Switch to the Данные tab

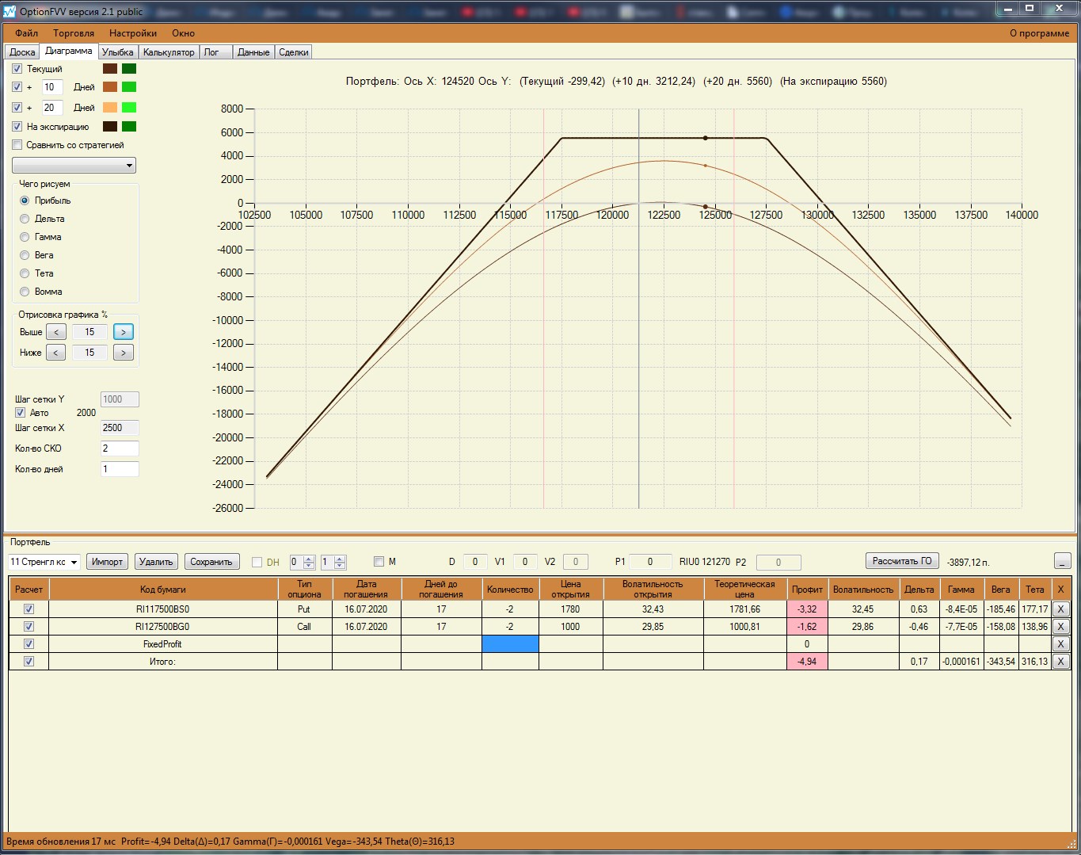click(x=253, y=52)
